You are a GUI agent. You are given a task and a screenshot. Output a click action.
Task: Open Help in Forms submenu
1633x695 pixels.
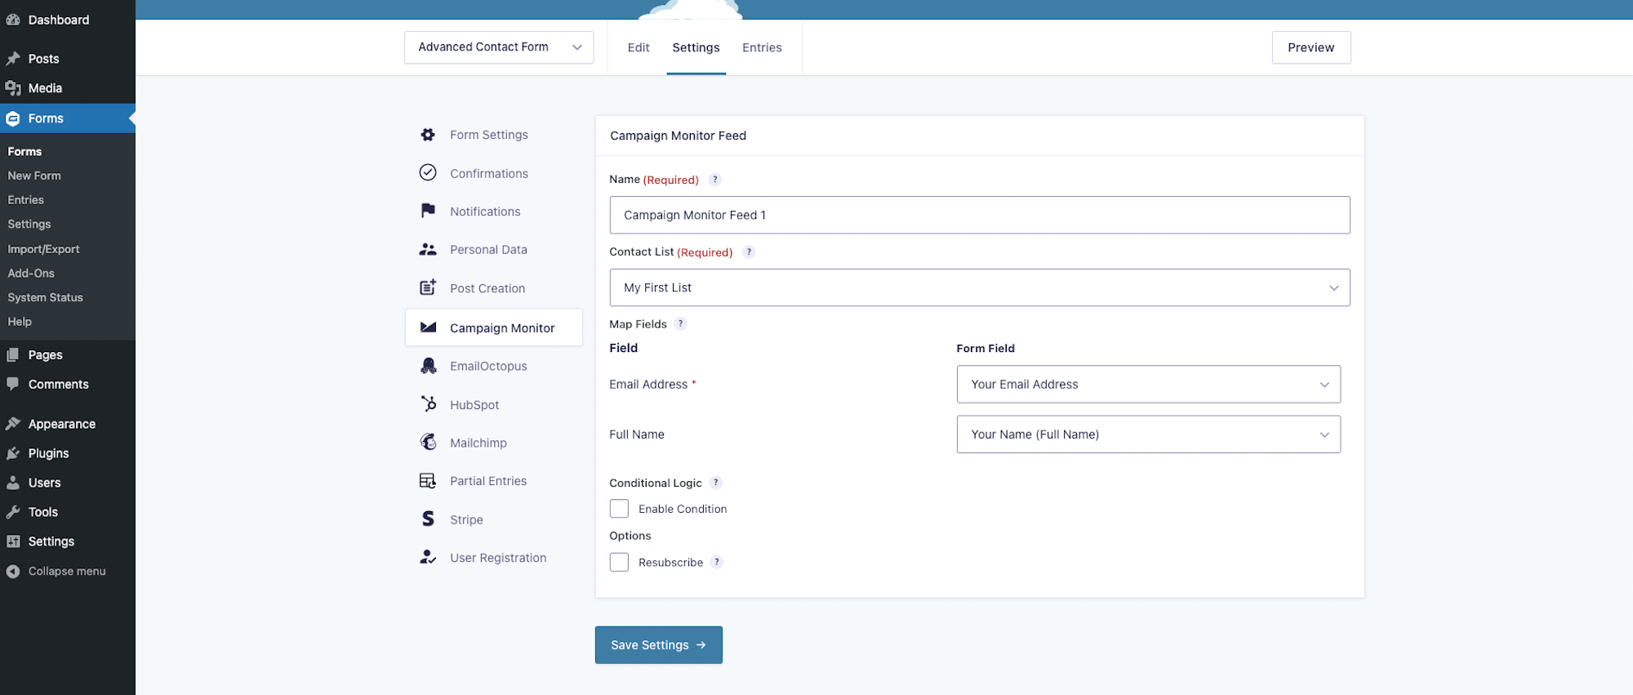click(20, 322)
